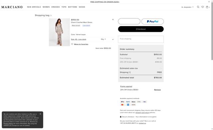
Task: Go to the MARCIANO home logo
Action: pos(12,7)
